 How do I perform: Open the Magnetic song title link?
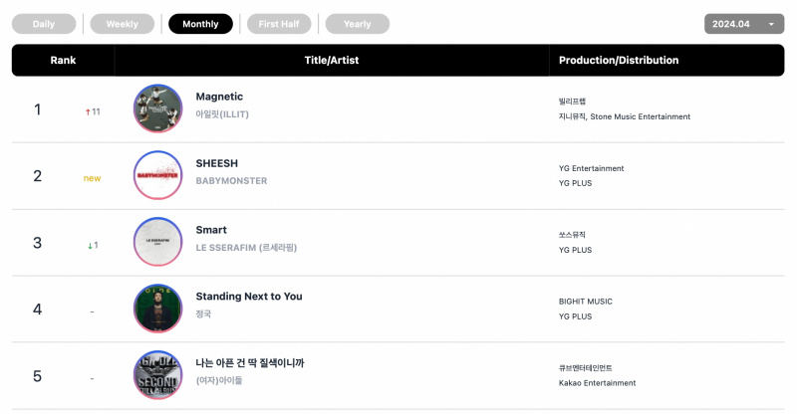(x=219, y=97)
